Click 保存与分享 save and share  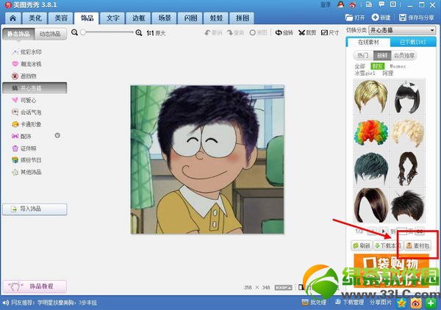coord(416,17)
